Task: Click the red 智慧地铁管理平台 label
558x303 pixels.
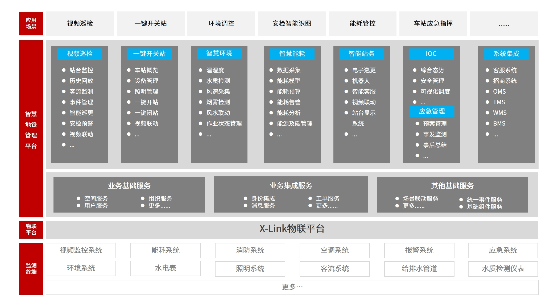Action: click(x=31, y=129)
